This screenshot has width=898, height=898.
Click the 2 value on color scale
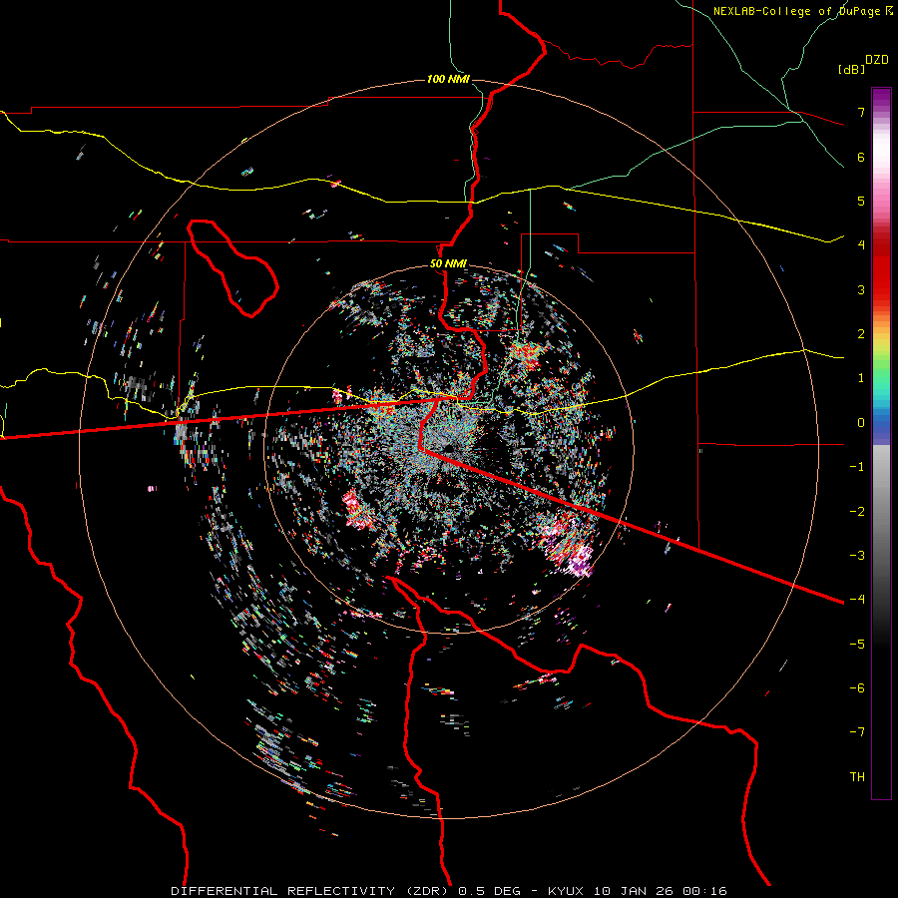coord(861,334)
